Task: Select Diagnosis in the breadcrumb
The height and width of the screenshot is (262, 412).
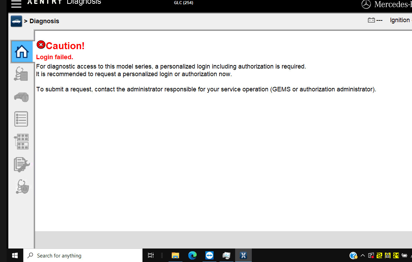Action: 44,21
